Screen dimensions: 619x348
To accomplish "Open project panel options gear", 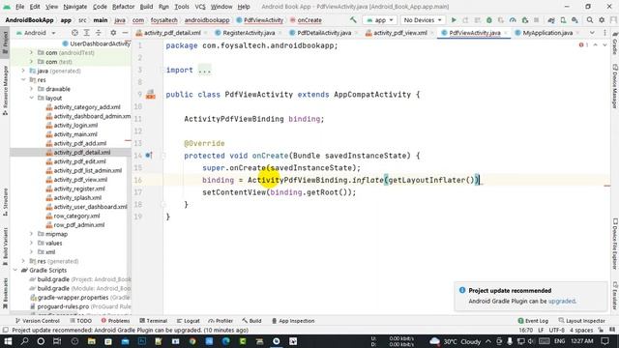I will pos(113,33).
